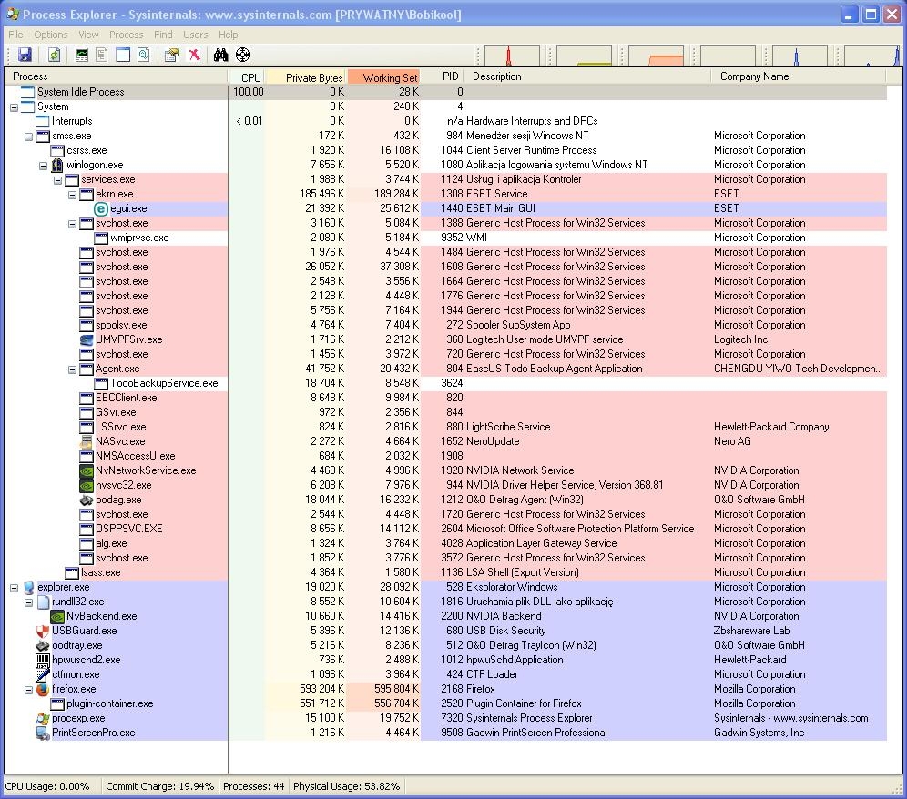The height and width of the screenshot is (799, 907).
Task: Select the plugin-container.exe process row
Action: 445,704
